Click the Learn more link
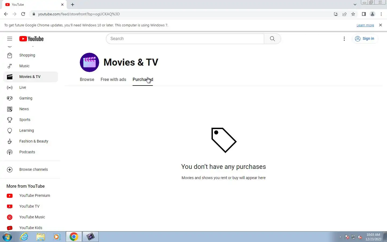Viewport: 387px width, 242px height. [x=365, y=25]
